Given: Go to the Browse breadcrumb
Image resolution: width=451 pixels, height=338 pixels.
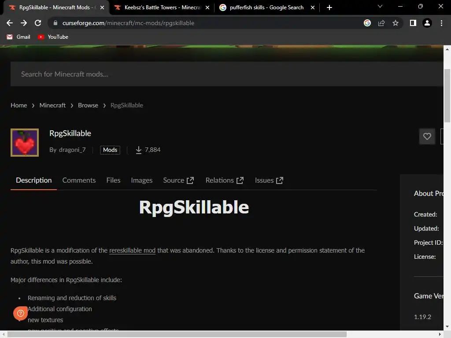Looking at the screenshot, I should point(88,105).
